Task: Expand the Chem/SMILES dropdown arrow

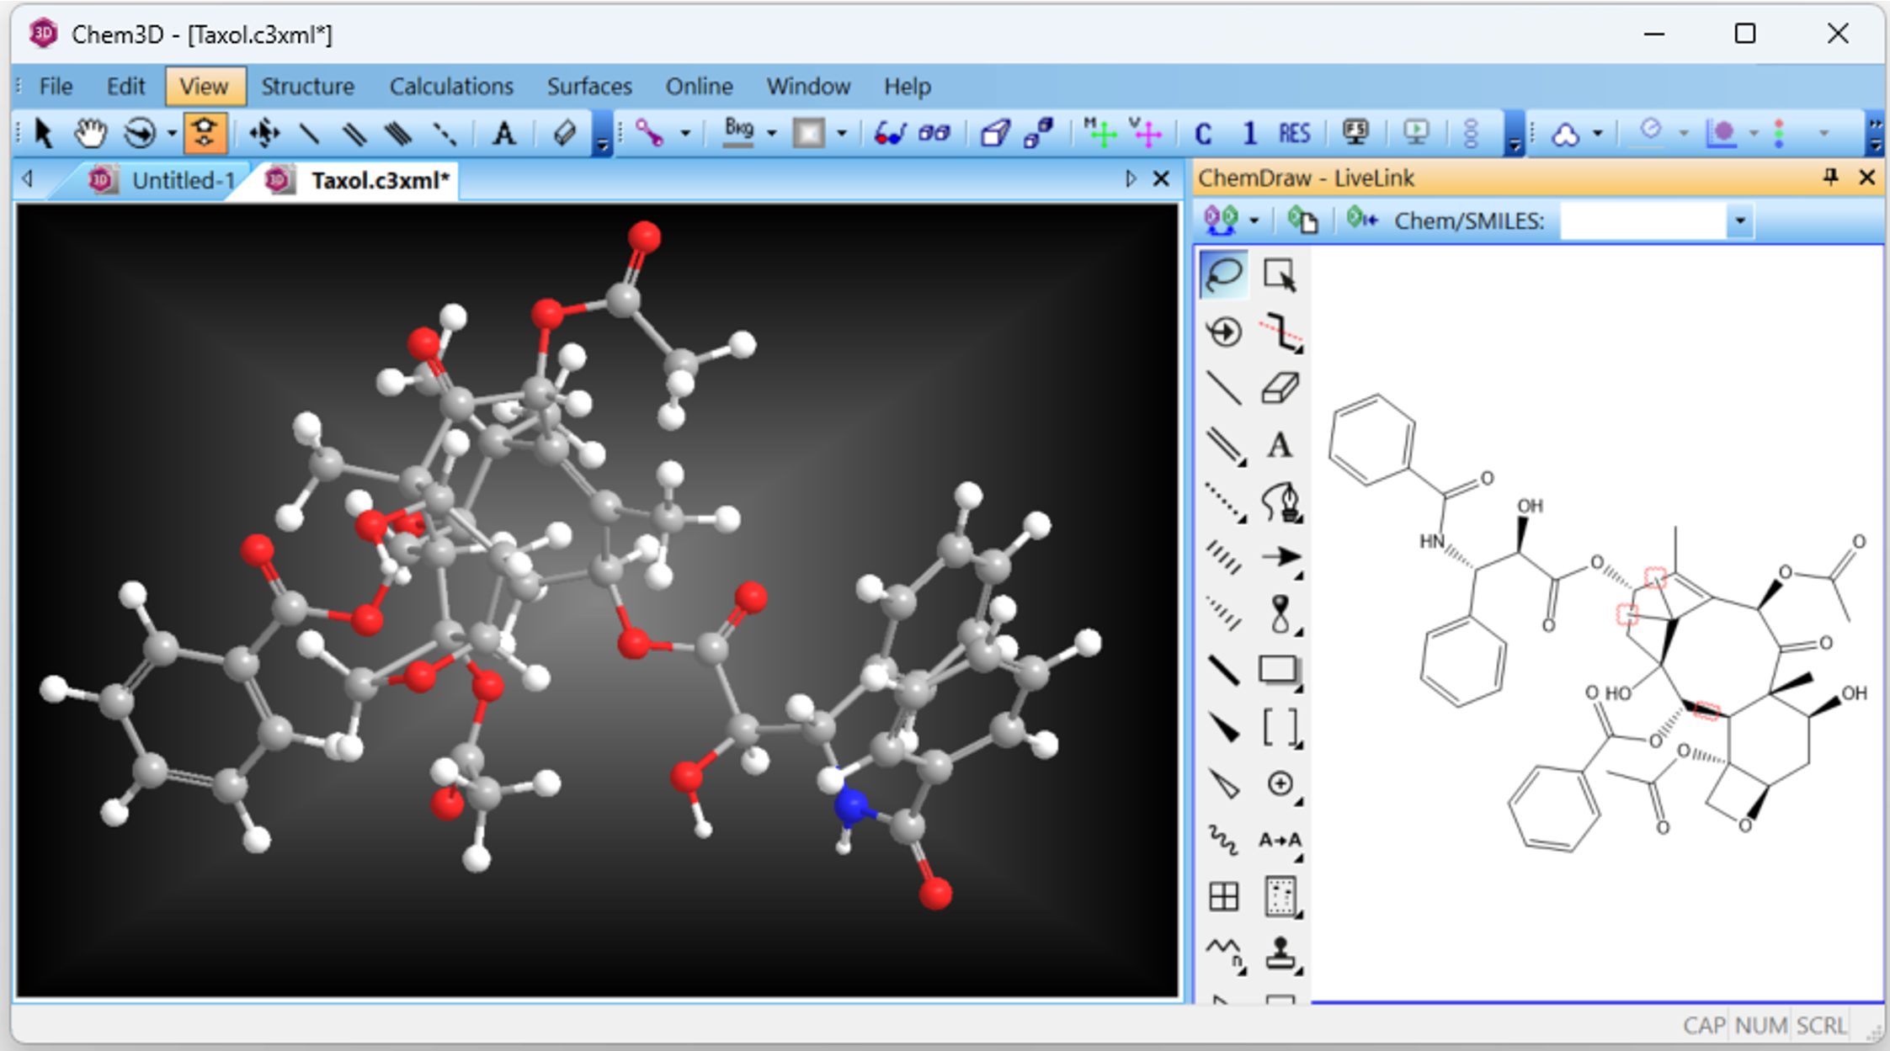Action: (x=1739, y=221)
